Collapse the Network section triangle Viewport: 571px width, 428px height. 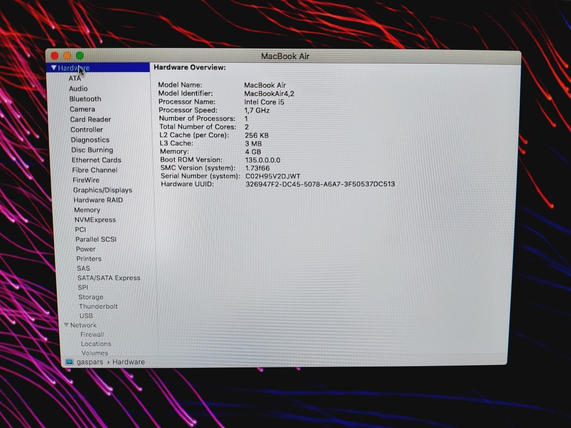66,325
